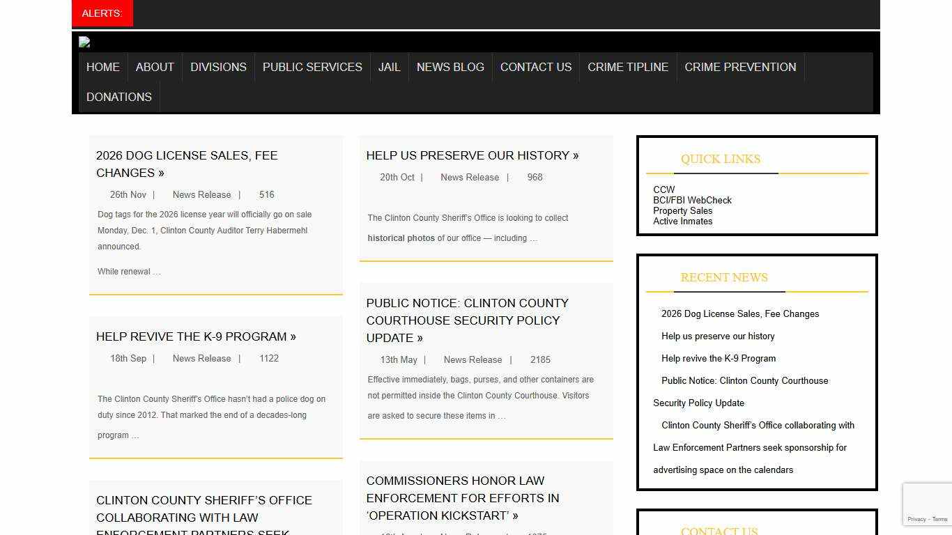Image resolution: width=952 pixels, height=535 pixels.
Task: Open the DIVISIONS navigation menu
Action: [218, 67]
